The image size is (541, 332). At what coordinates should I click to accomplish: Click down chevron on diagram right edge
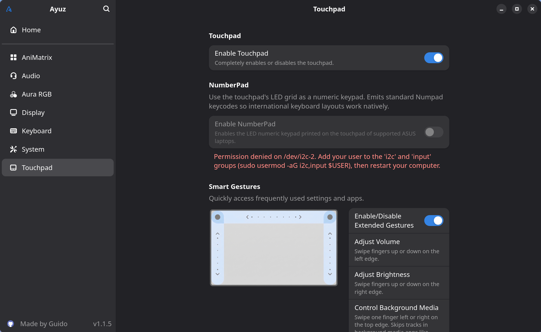pos(330,274)
